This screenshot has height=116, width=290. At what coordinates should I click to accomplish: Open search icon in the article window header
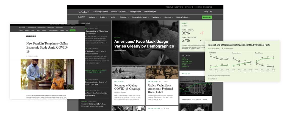(x=75, y=27)
